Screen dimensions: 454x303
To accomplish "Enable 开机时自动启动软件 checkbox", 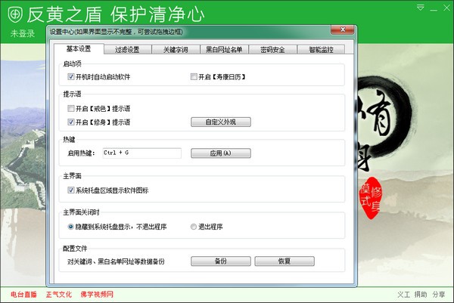I will click(x=71, y=77).
